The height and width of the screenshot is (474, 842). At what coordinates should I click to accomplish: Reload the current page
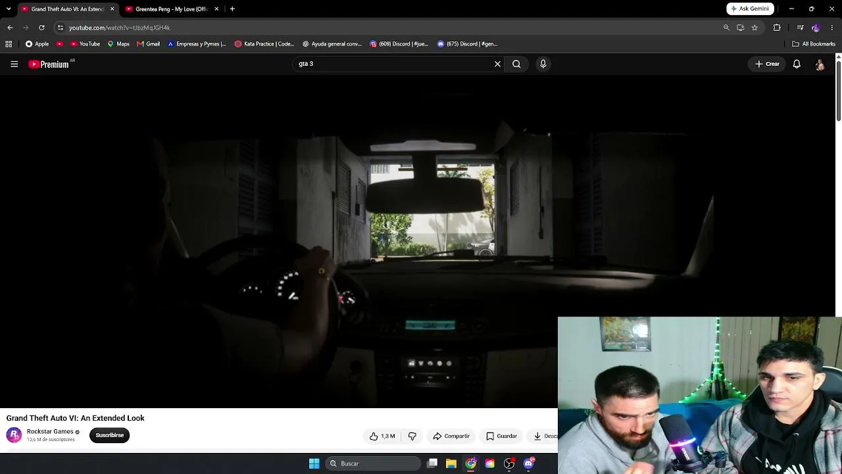[41, 28]
